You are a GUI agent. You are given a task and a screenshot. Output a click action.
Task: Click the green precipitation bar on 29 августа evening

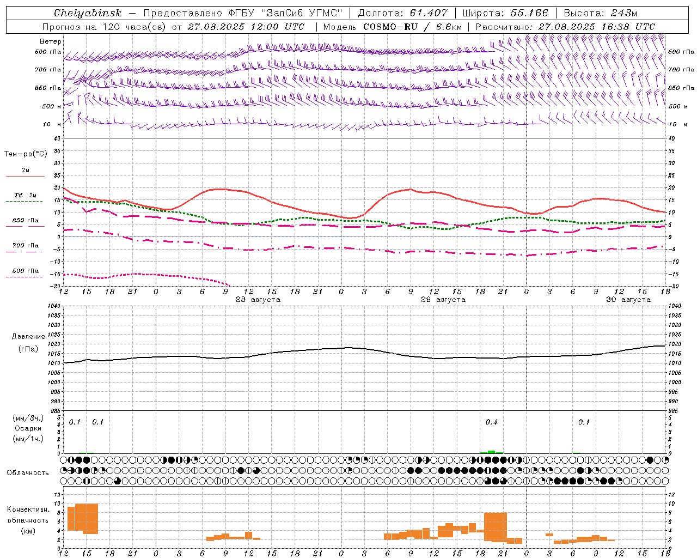click(x=492, y=452)
